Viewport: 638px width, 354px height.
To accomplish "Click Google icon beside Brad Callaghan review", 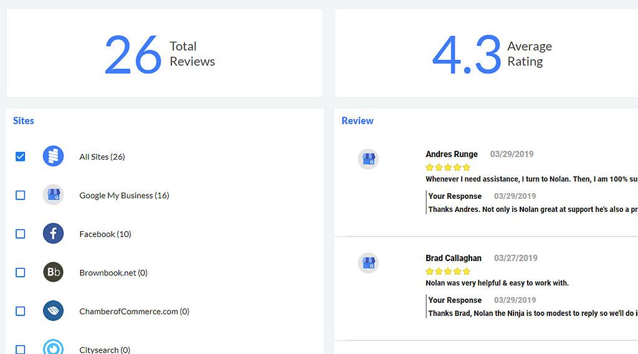I will (x=368, y=263).
